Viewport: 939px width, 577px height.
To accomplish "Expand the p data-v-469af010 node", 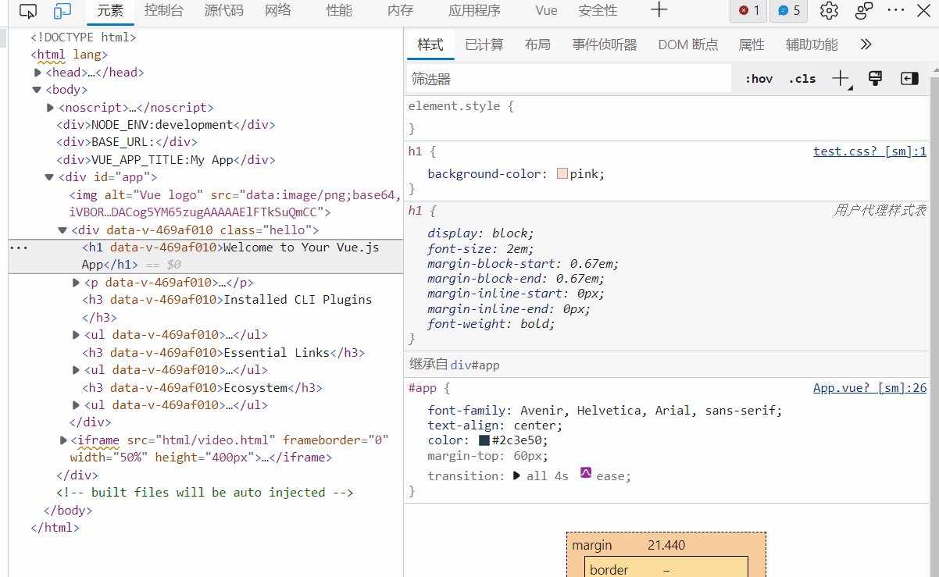I will click(x=76, y=283).
